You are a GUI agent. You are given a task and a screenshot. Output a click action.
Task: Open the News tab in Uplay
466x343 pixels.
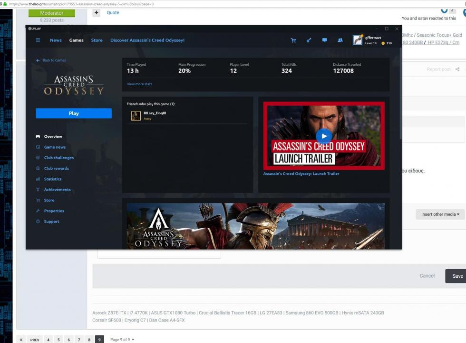(x=56, y=40)
